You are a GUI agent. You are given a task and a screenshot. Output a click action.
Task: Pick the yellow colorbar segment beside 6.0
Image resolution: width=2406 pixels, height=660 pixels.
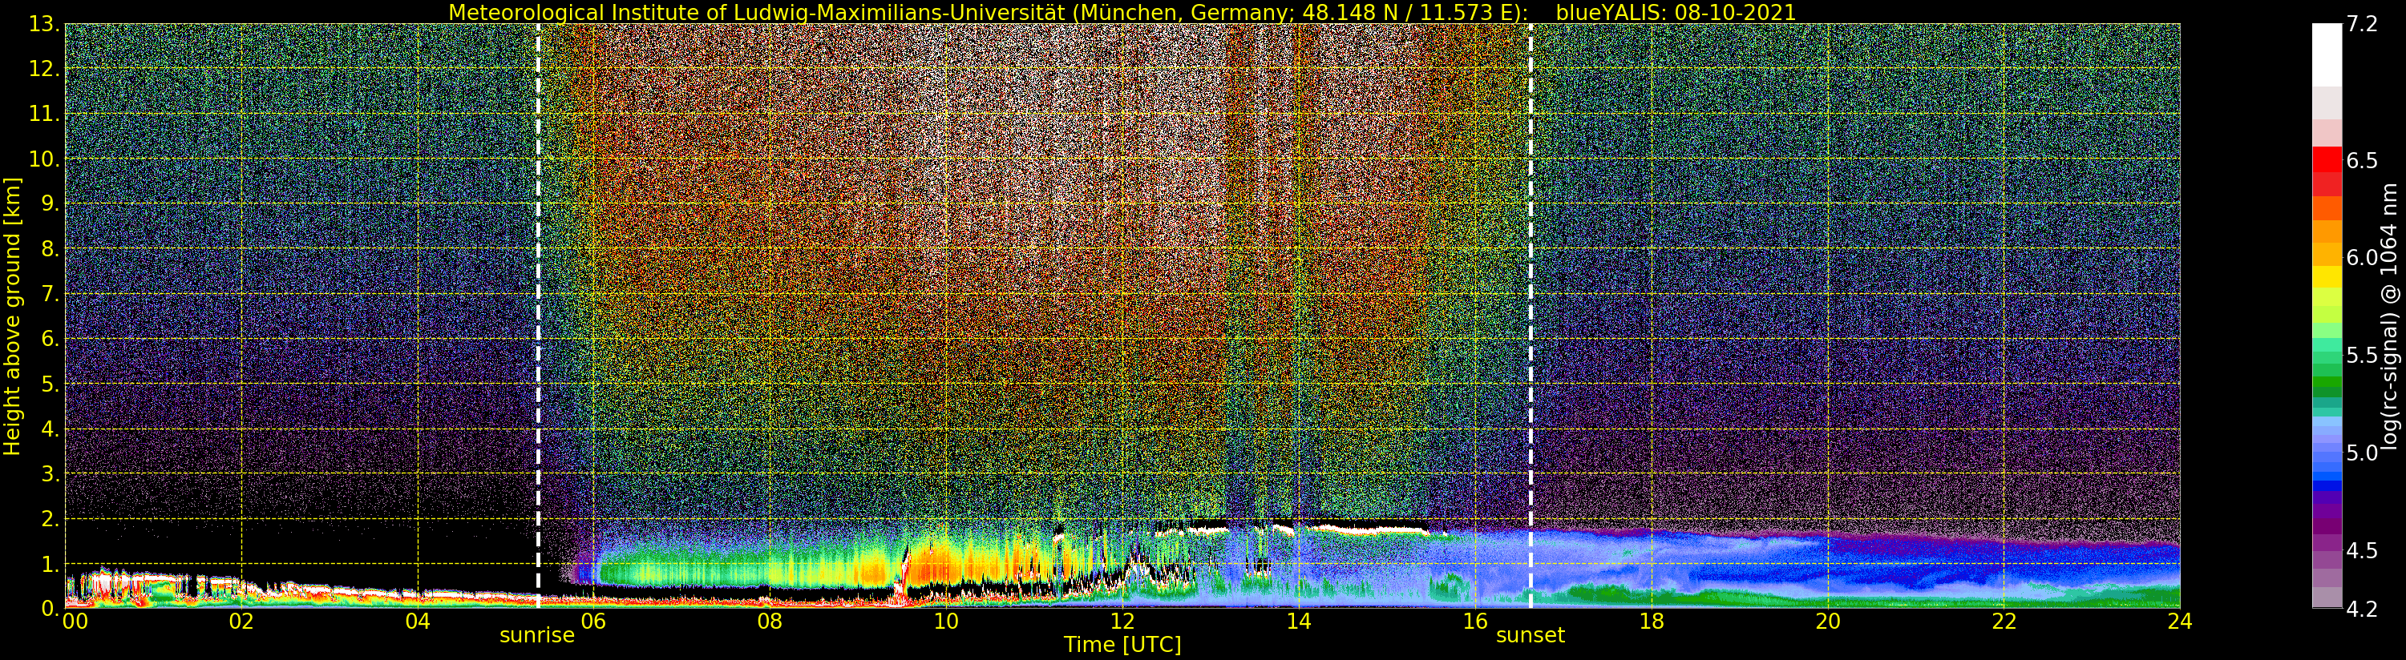click(2327, 276)
